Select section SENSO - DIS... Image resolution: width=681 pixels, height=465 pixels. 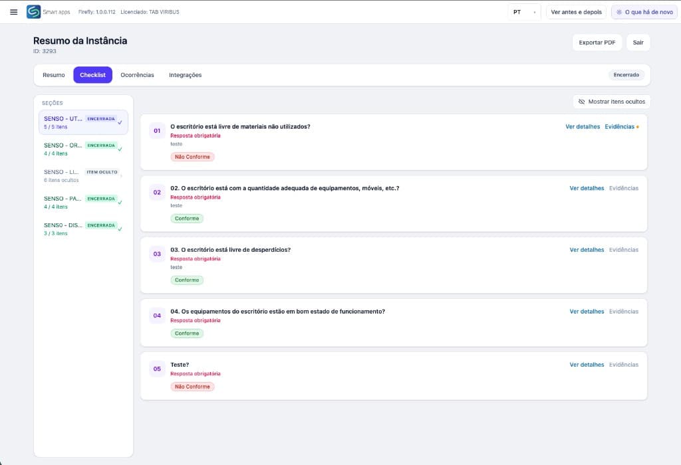(x=83, y=229)
